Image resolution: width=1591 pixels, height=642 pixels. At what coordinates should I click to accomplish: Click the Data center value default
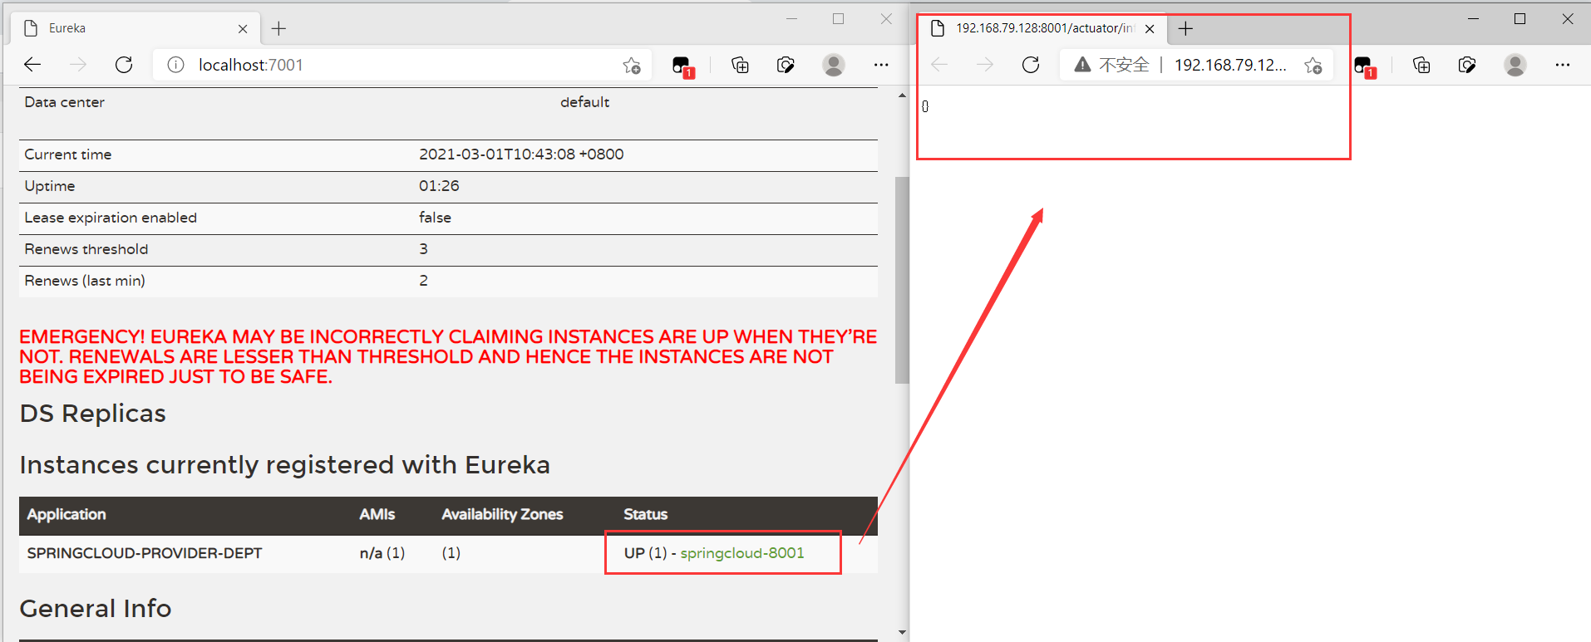584,102
